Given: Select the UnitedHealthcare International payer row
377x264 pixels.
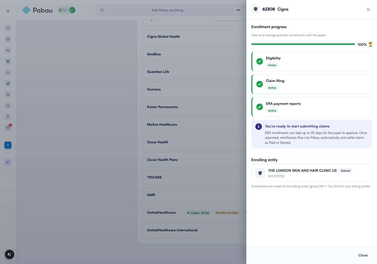Looking at the screenshot, I should pyautogui.click(x=195, y=230).
